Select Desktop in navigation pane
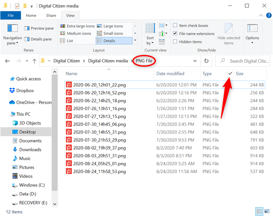273x216 pixels. [x=26, y=132]
